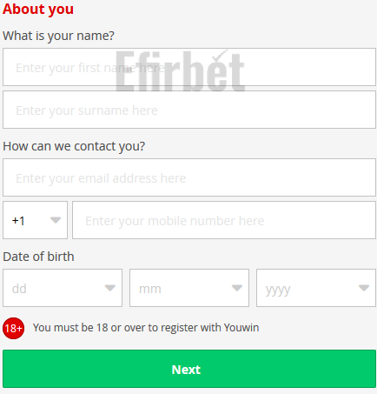
Task: Click the month dropdown arrow icon
Action: point(237,288)
